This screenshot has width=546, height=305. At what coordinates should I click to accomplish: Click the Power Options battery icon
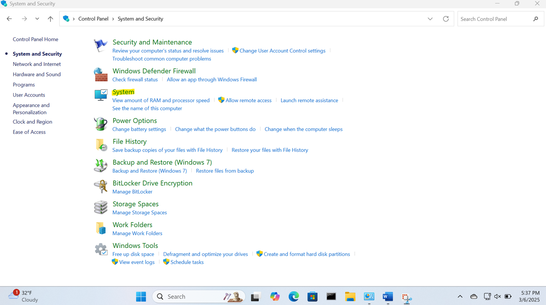101,124
